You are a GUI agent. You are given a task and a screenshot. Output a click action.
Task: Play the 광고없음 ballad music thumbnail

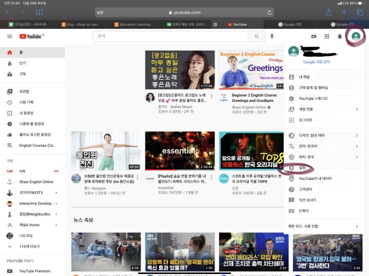pos(180,70)
